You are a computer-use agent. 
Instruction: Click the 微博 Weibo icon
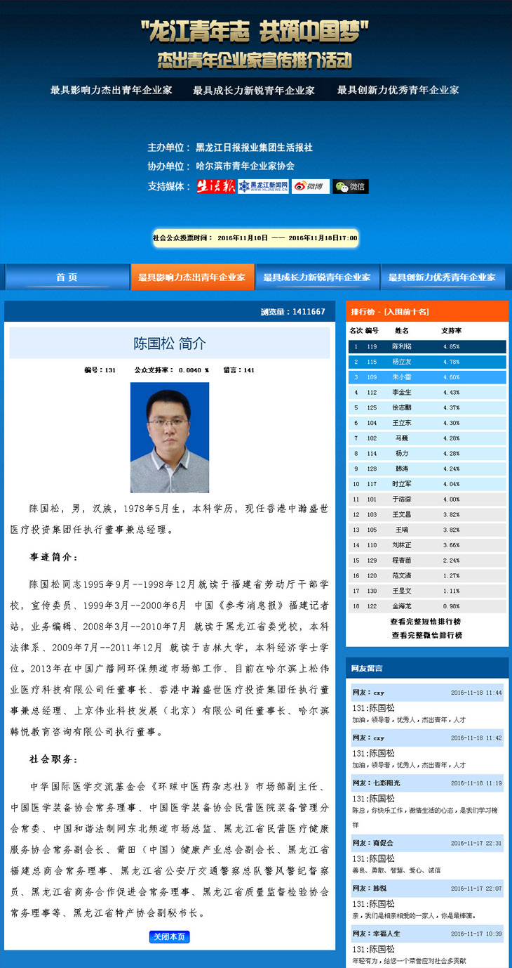point(311,186)
